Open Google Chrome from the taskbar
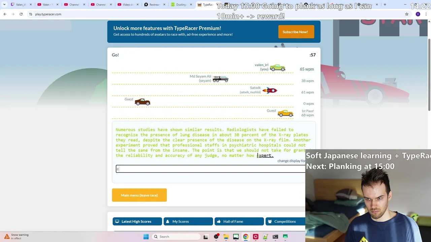Image resolution: width=431 pixels, height=242 pixels. [x=246, y=237]
